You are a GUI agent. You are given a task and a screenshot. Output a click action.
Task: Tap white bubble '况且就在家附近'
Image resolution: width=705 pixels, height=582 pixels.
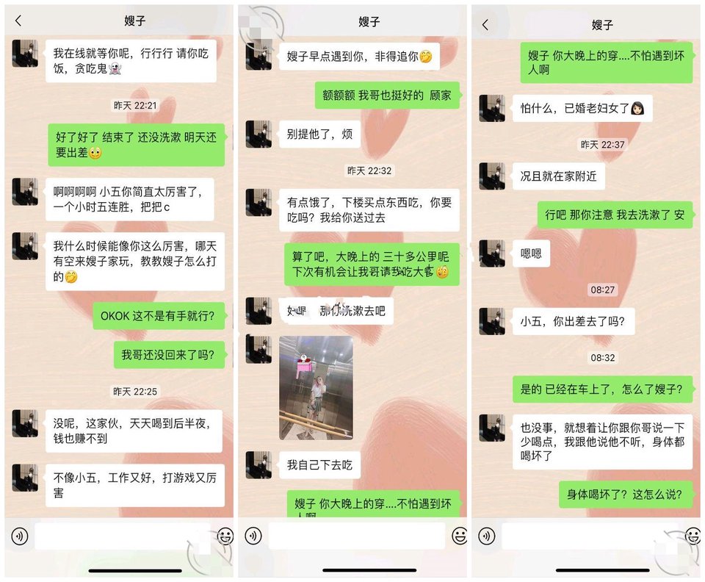[558, 176]
